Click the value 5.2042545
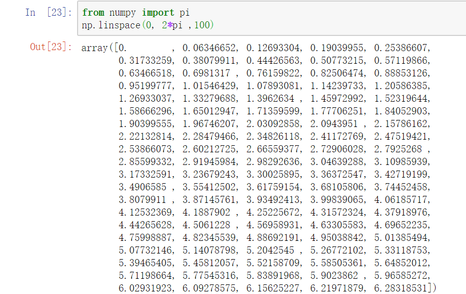Viewport: 466px width, 294px height. coord(270,250)
